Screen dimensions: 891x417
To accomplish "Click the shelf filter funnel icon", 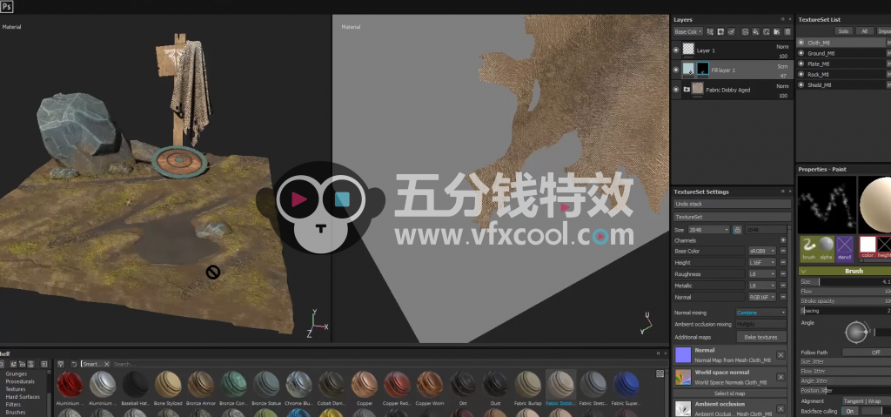I will (61, 364).
